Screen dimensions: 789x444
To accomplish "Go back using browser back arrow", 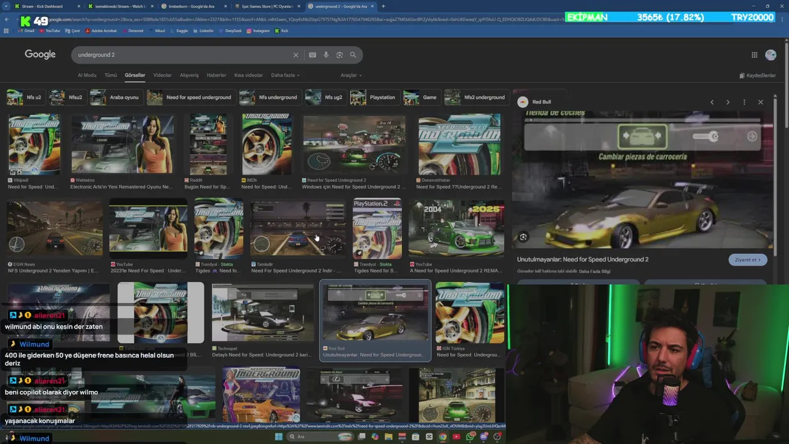I will click(x=7, y=19).
